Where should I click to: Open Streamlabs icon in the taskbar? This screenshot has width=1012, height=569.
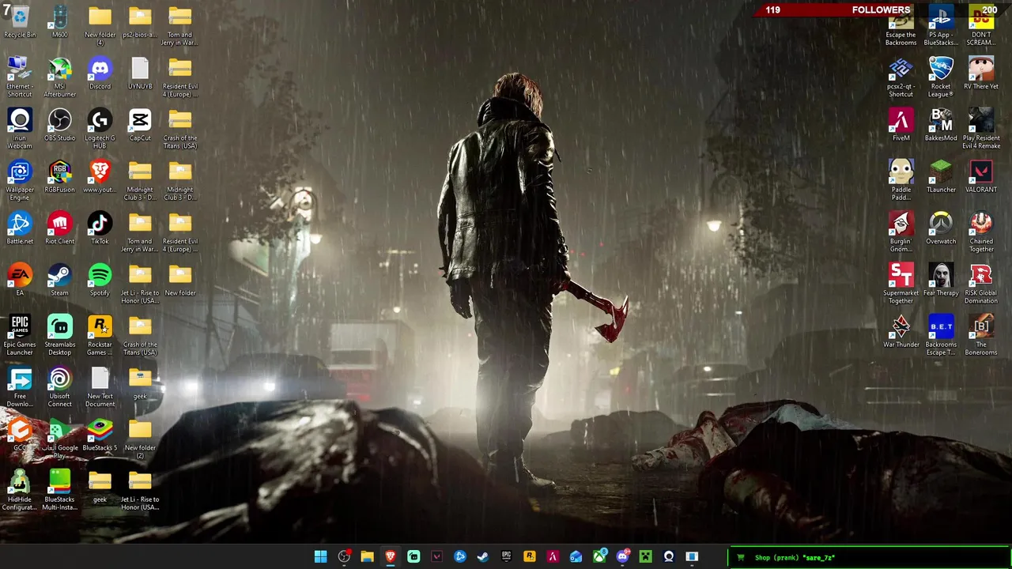(x=413, y=556)
